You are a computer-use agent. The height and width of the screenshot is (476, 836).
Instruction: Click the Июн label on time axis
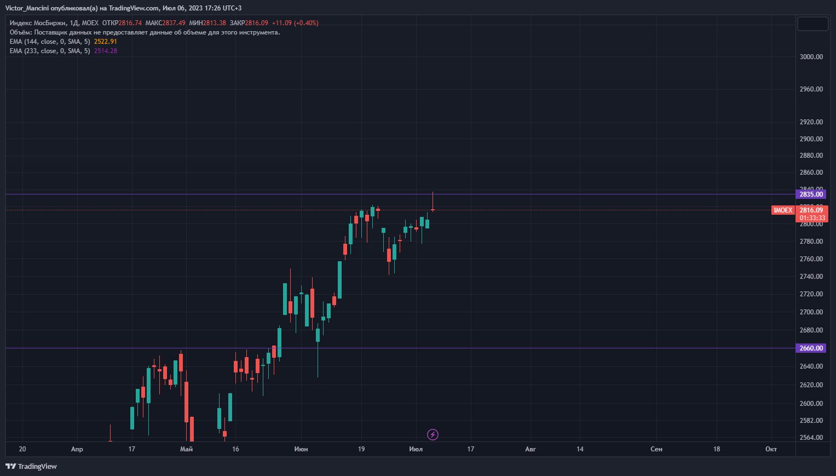(301, 449)
